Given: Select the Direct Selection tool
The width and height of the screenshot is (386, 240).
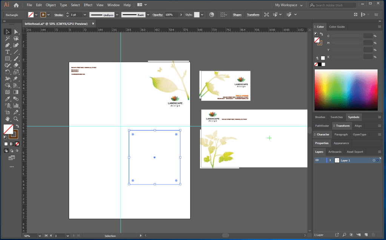Looking at the screenshot, I should tap(16, 32).
